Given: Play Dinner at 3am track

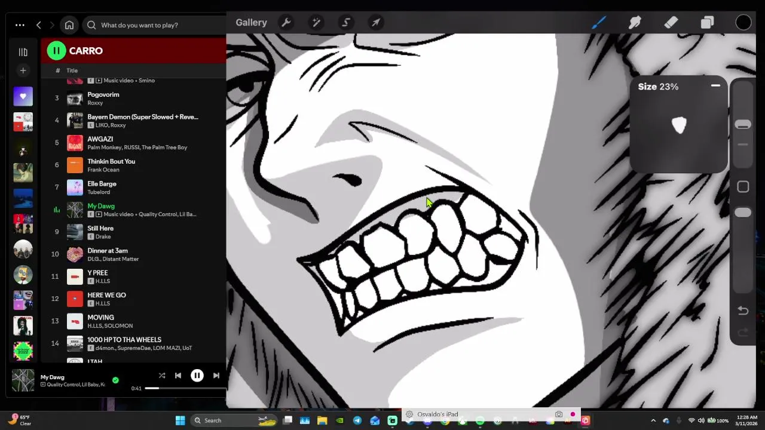Looking at the screenshot, I should point(134,254).
